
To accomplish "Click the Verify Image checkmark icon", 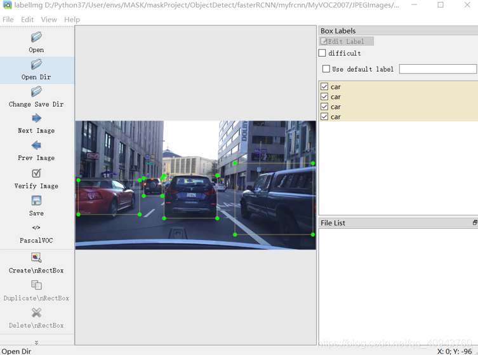I will pyautogui.click(x=36, y=173).
